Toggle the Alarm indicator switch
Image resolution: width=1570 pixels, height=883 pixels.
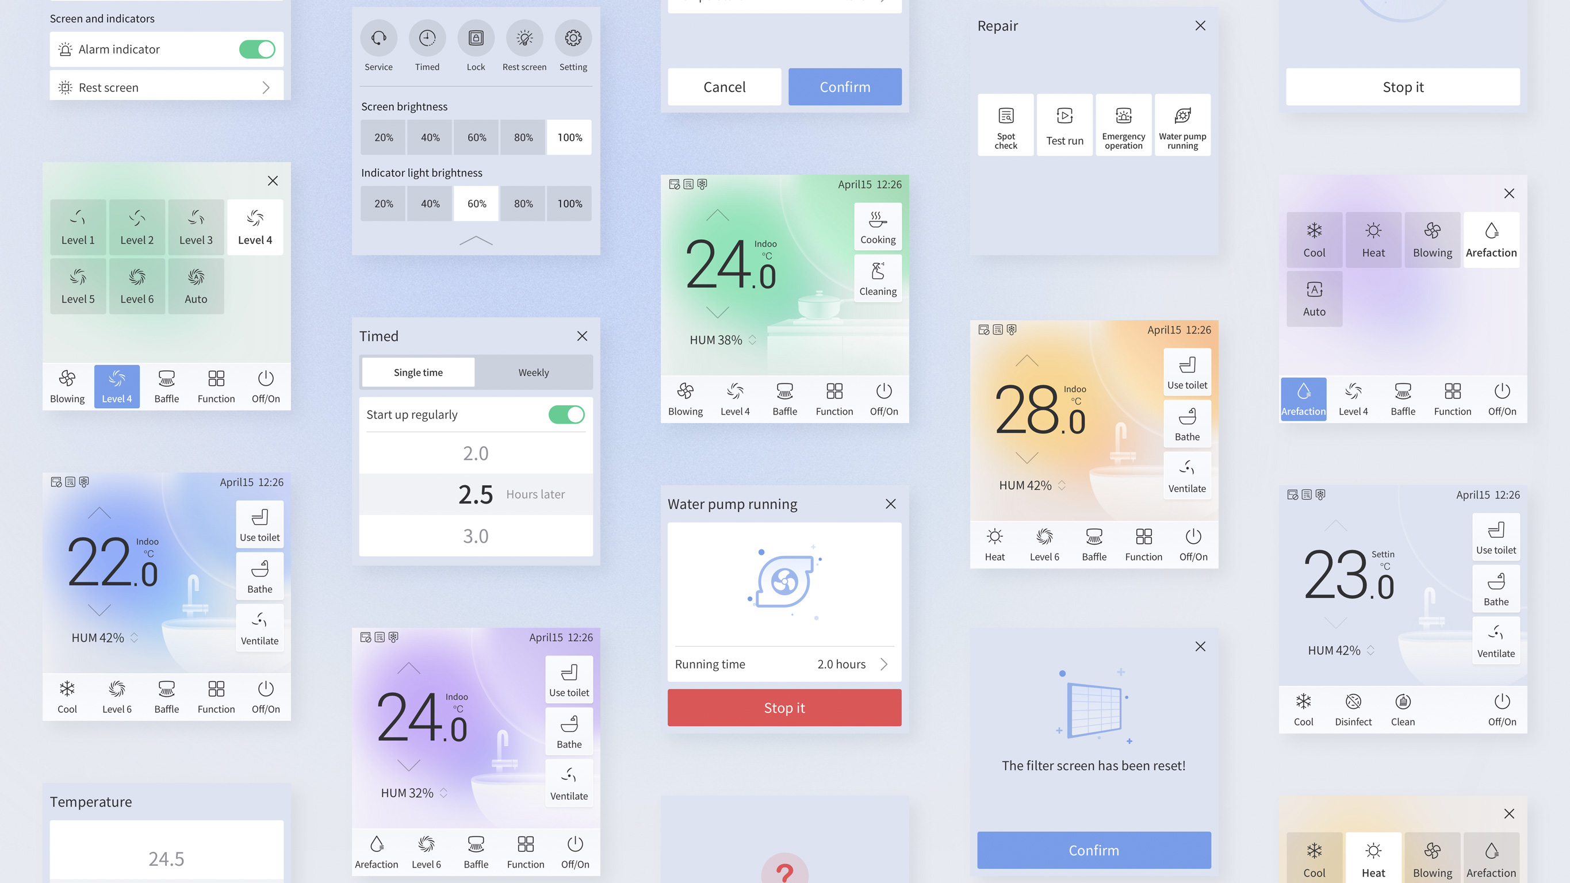256,48
